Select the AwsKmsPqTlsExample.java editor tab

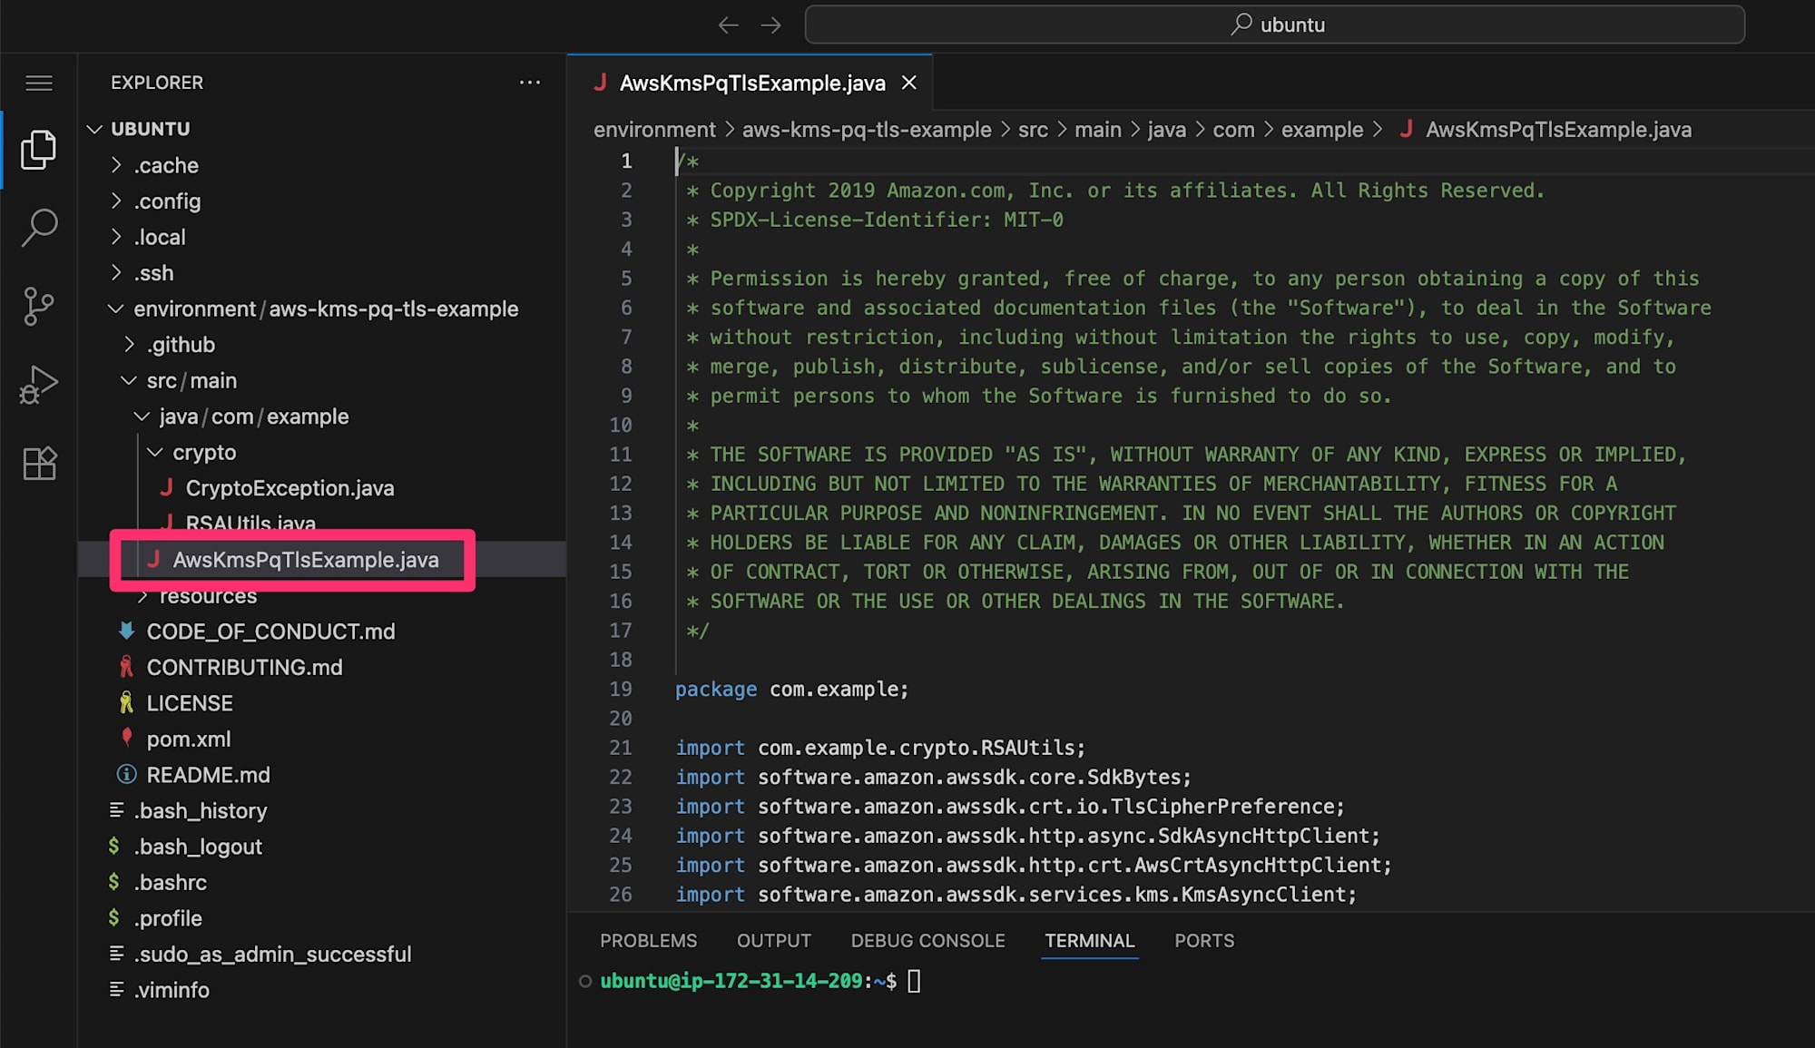[x=751, y=83]
